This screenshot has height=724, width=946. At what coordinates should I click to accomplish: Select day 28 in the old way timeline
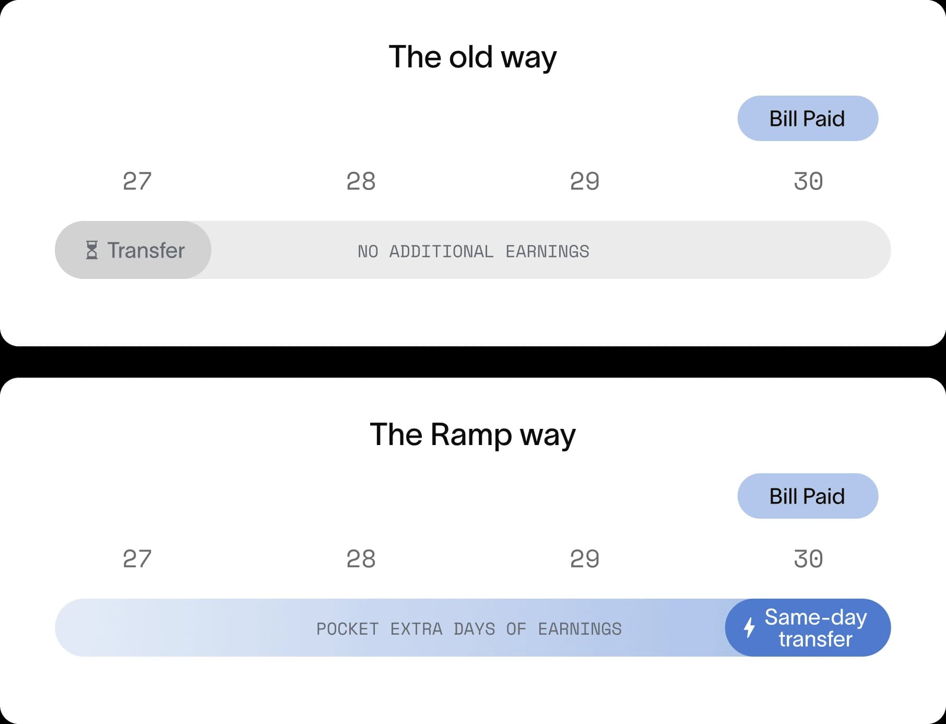361,181
